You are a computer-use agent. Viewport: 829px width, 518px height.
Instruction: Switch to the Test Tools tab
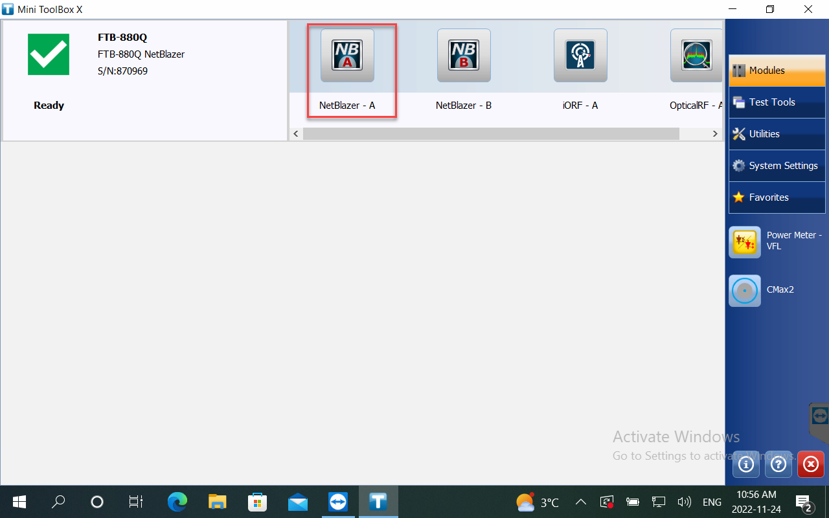[777, 102]
